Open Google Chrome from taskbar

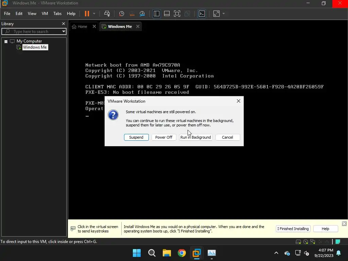[x=182, y=253]
